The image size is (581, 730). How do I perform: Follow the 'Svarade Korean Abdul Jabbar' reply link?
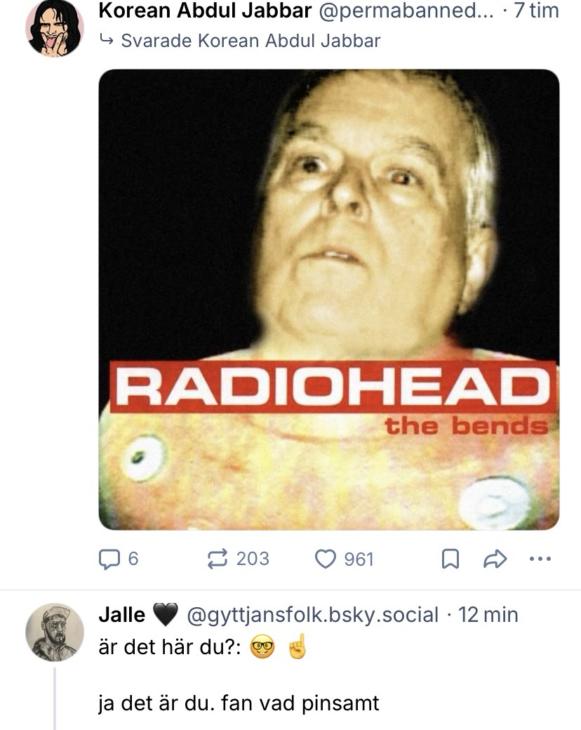click(251, 41)
